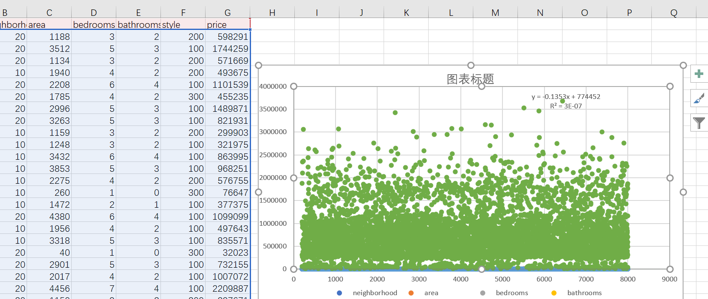The image size is (708, 299).
Task: Select column G header
Action: pos(227,12)
